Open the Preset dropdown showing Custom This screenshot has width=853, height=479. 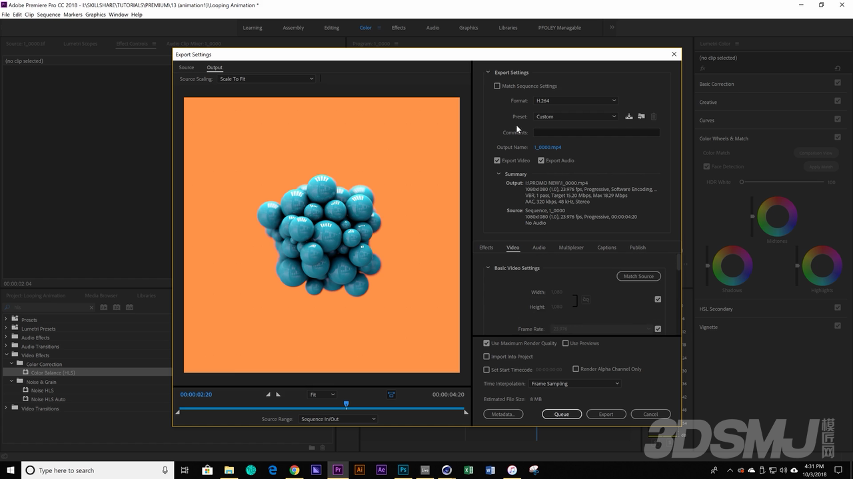(x=576, y=116)
